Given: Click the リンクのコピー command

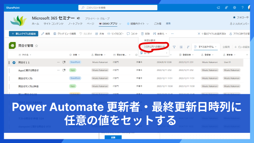Looking at the screenshot, I should click(x=116, y=34).
